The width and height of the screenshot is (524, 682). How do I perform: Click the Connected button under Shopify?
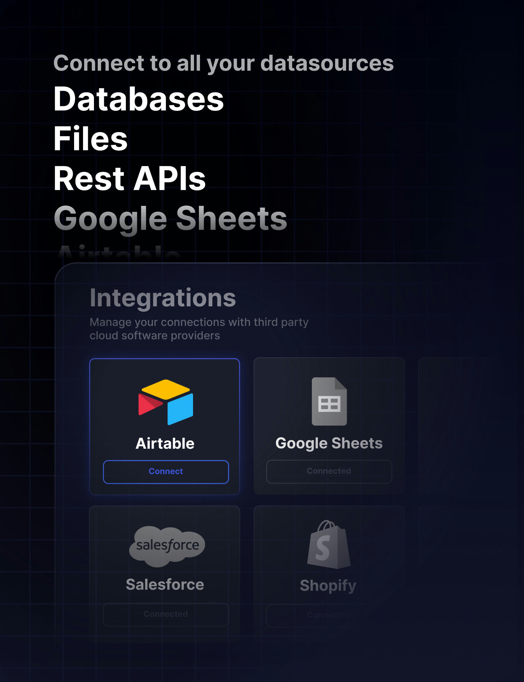coord(329,615)
